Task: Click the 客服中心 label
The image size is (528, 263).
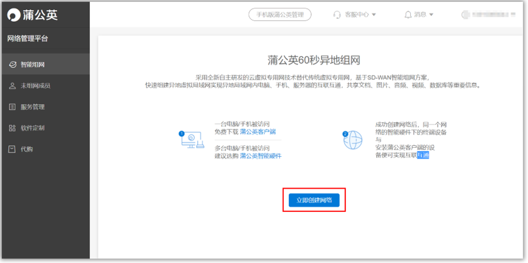Action: [x=357, y=15]
